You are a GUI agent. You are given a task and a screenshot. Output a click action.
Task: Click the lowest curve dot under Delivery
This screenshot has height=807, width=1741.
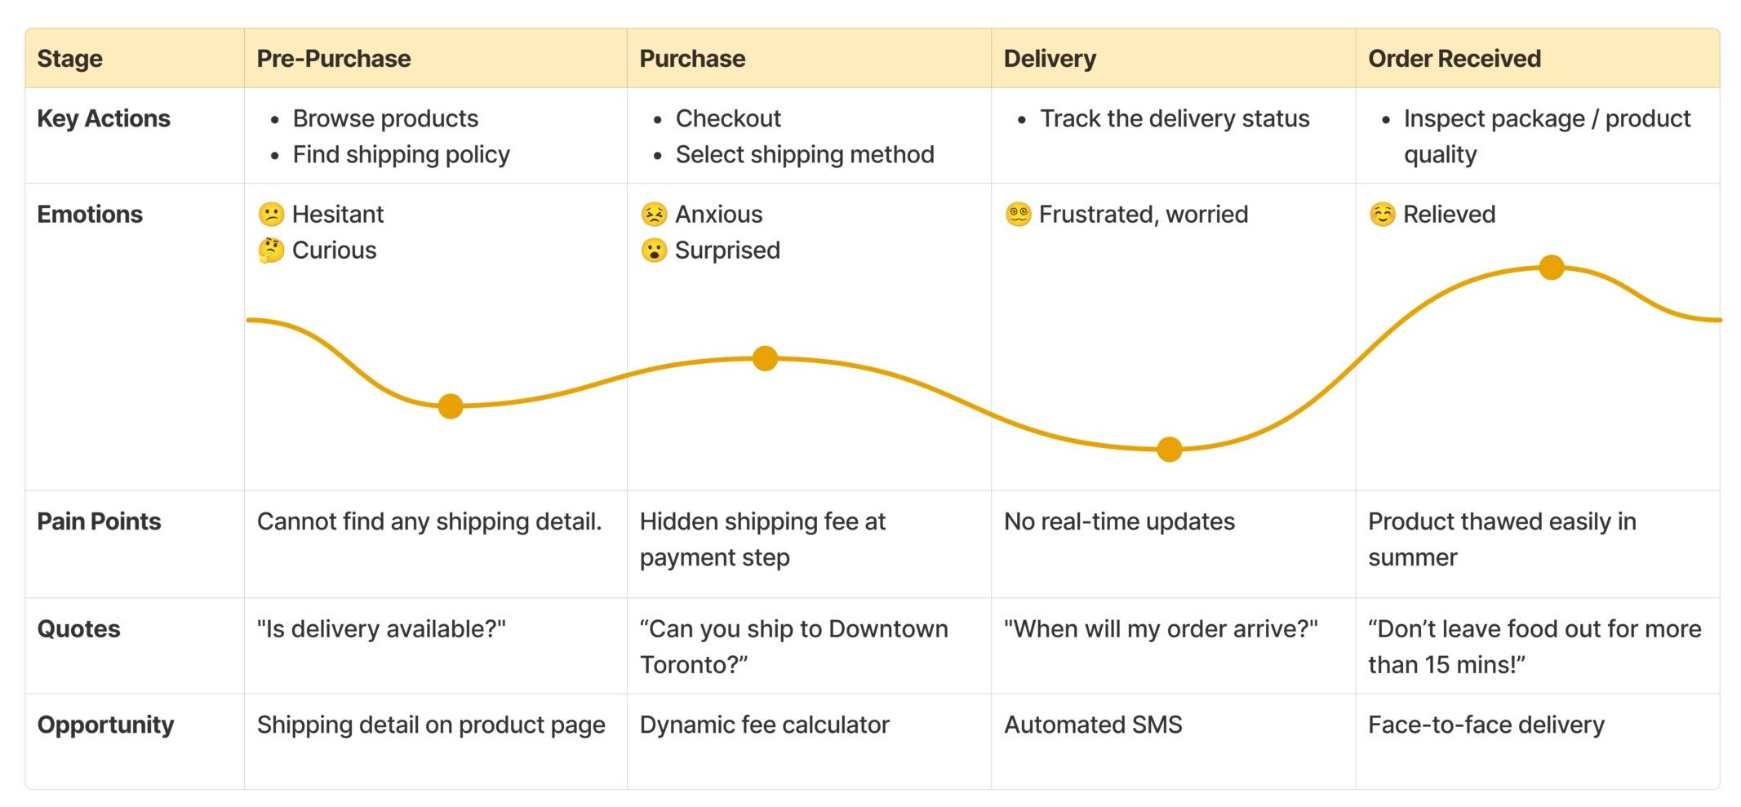1170,449
